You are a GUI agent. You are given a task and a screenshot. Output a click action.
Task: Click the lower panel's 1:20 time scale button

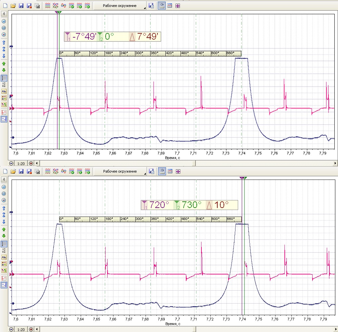click(21, 329)
